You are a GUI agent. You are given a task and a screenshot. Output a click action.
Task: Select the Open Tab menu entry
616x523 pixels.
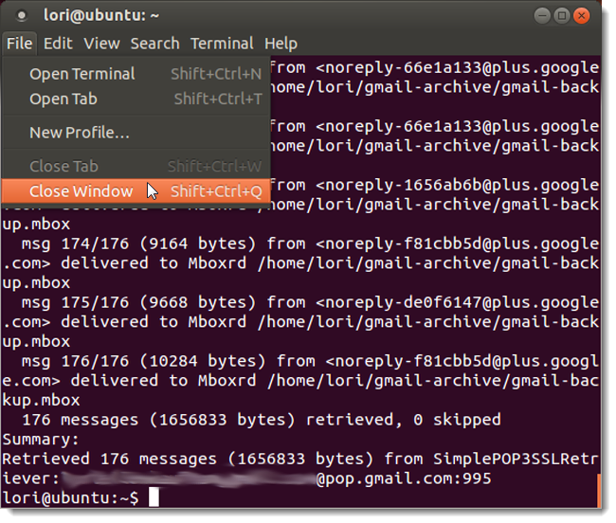63,99
